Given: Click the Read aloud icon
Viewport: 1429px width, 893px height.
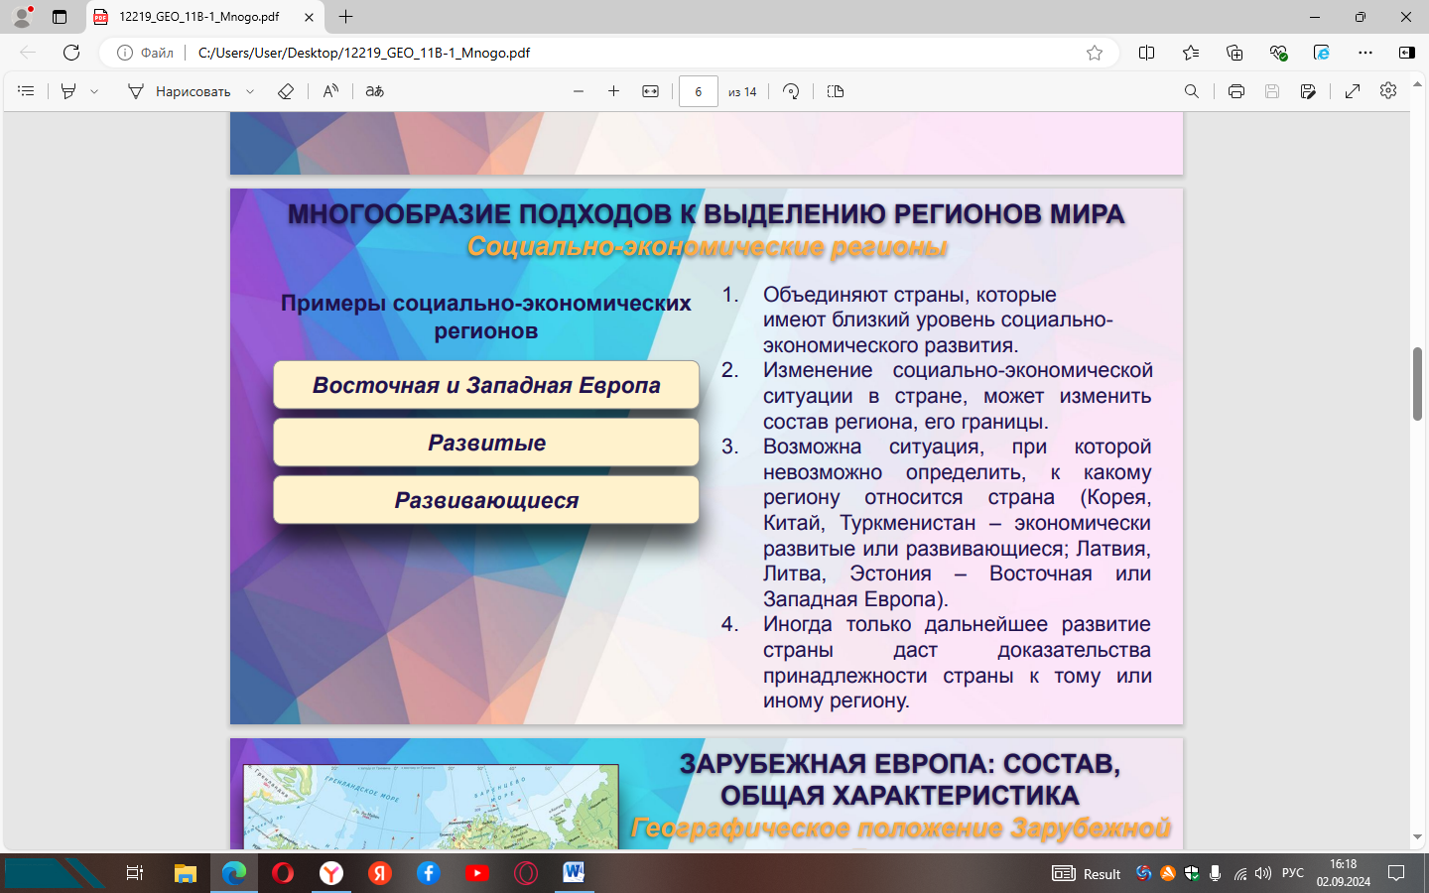Looking at the screenshot, I should coord(330,91).
